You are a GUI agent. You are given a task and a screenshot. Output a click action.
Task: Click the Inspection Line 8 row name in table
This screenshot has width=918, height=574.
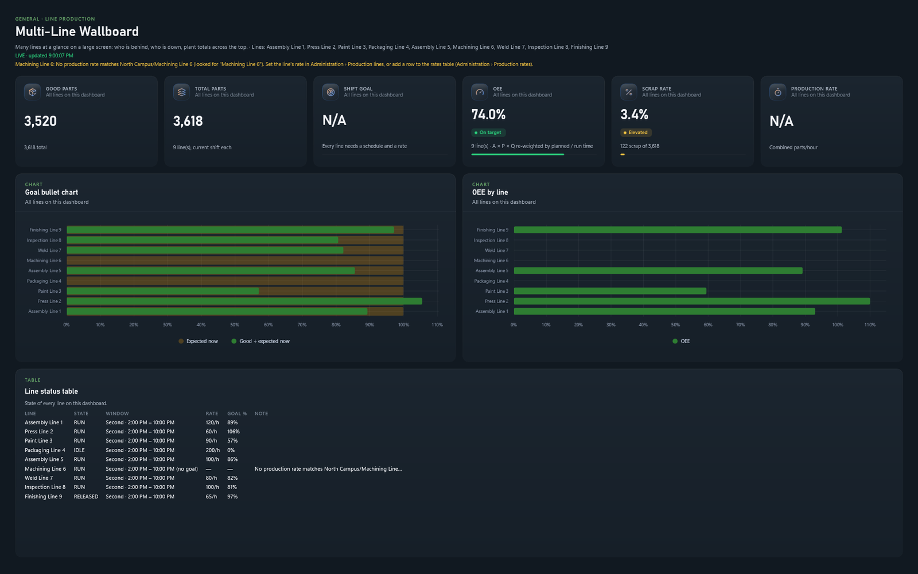click(x=45, y=487)
